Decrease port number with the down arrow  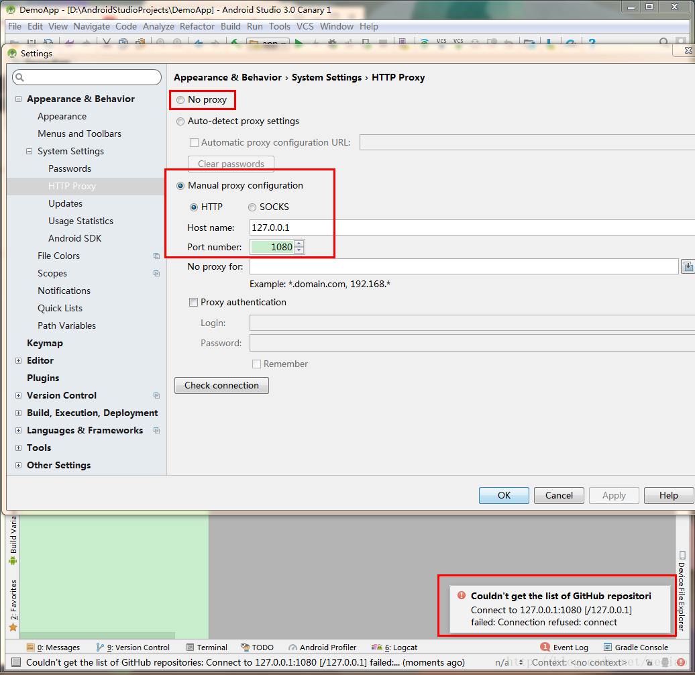299,250
